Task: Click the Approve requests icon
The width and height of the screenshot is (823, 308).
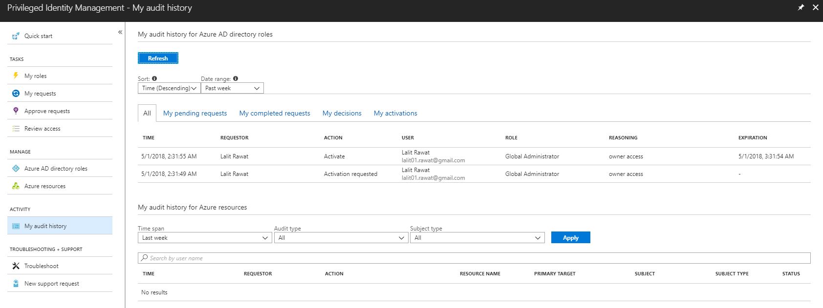Action: pyautogui.click(x=16, y=111)
